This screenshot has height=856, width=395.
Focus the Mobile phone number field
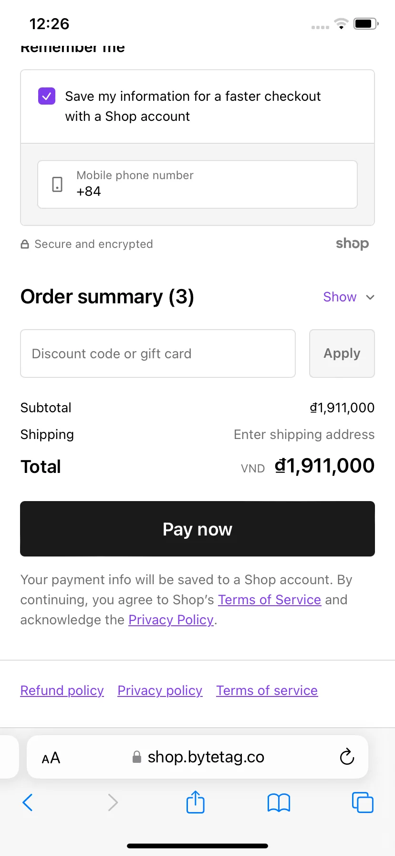[x=197, y=184]
